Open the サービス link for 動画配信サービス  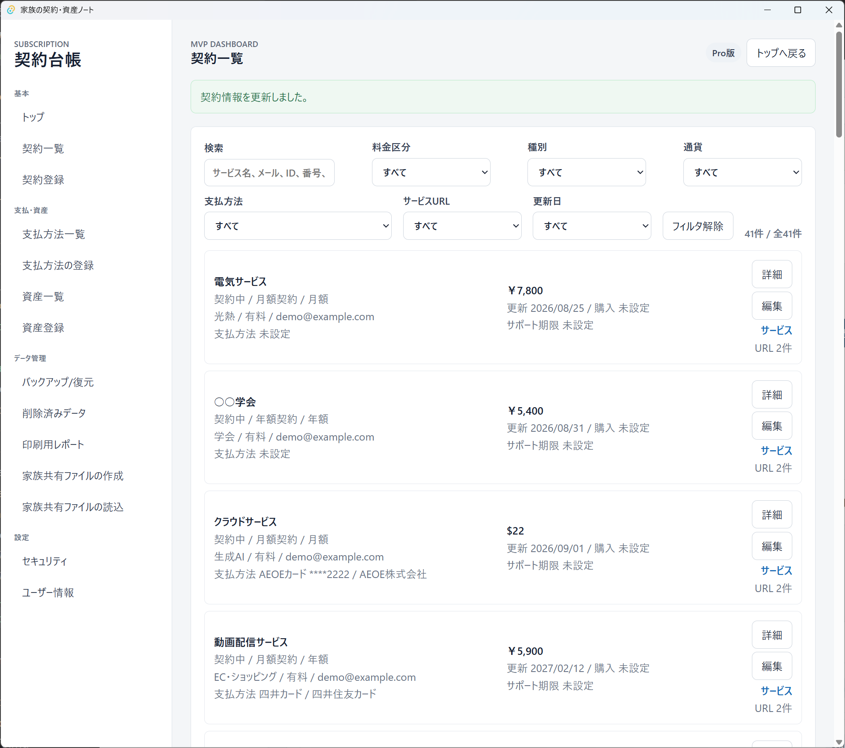tap(776, 691)
